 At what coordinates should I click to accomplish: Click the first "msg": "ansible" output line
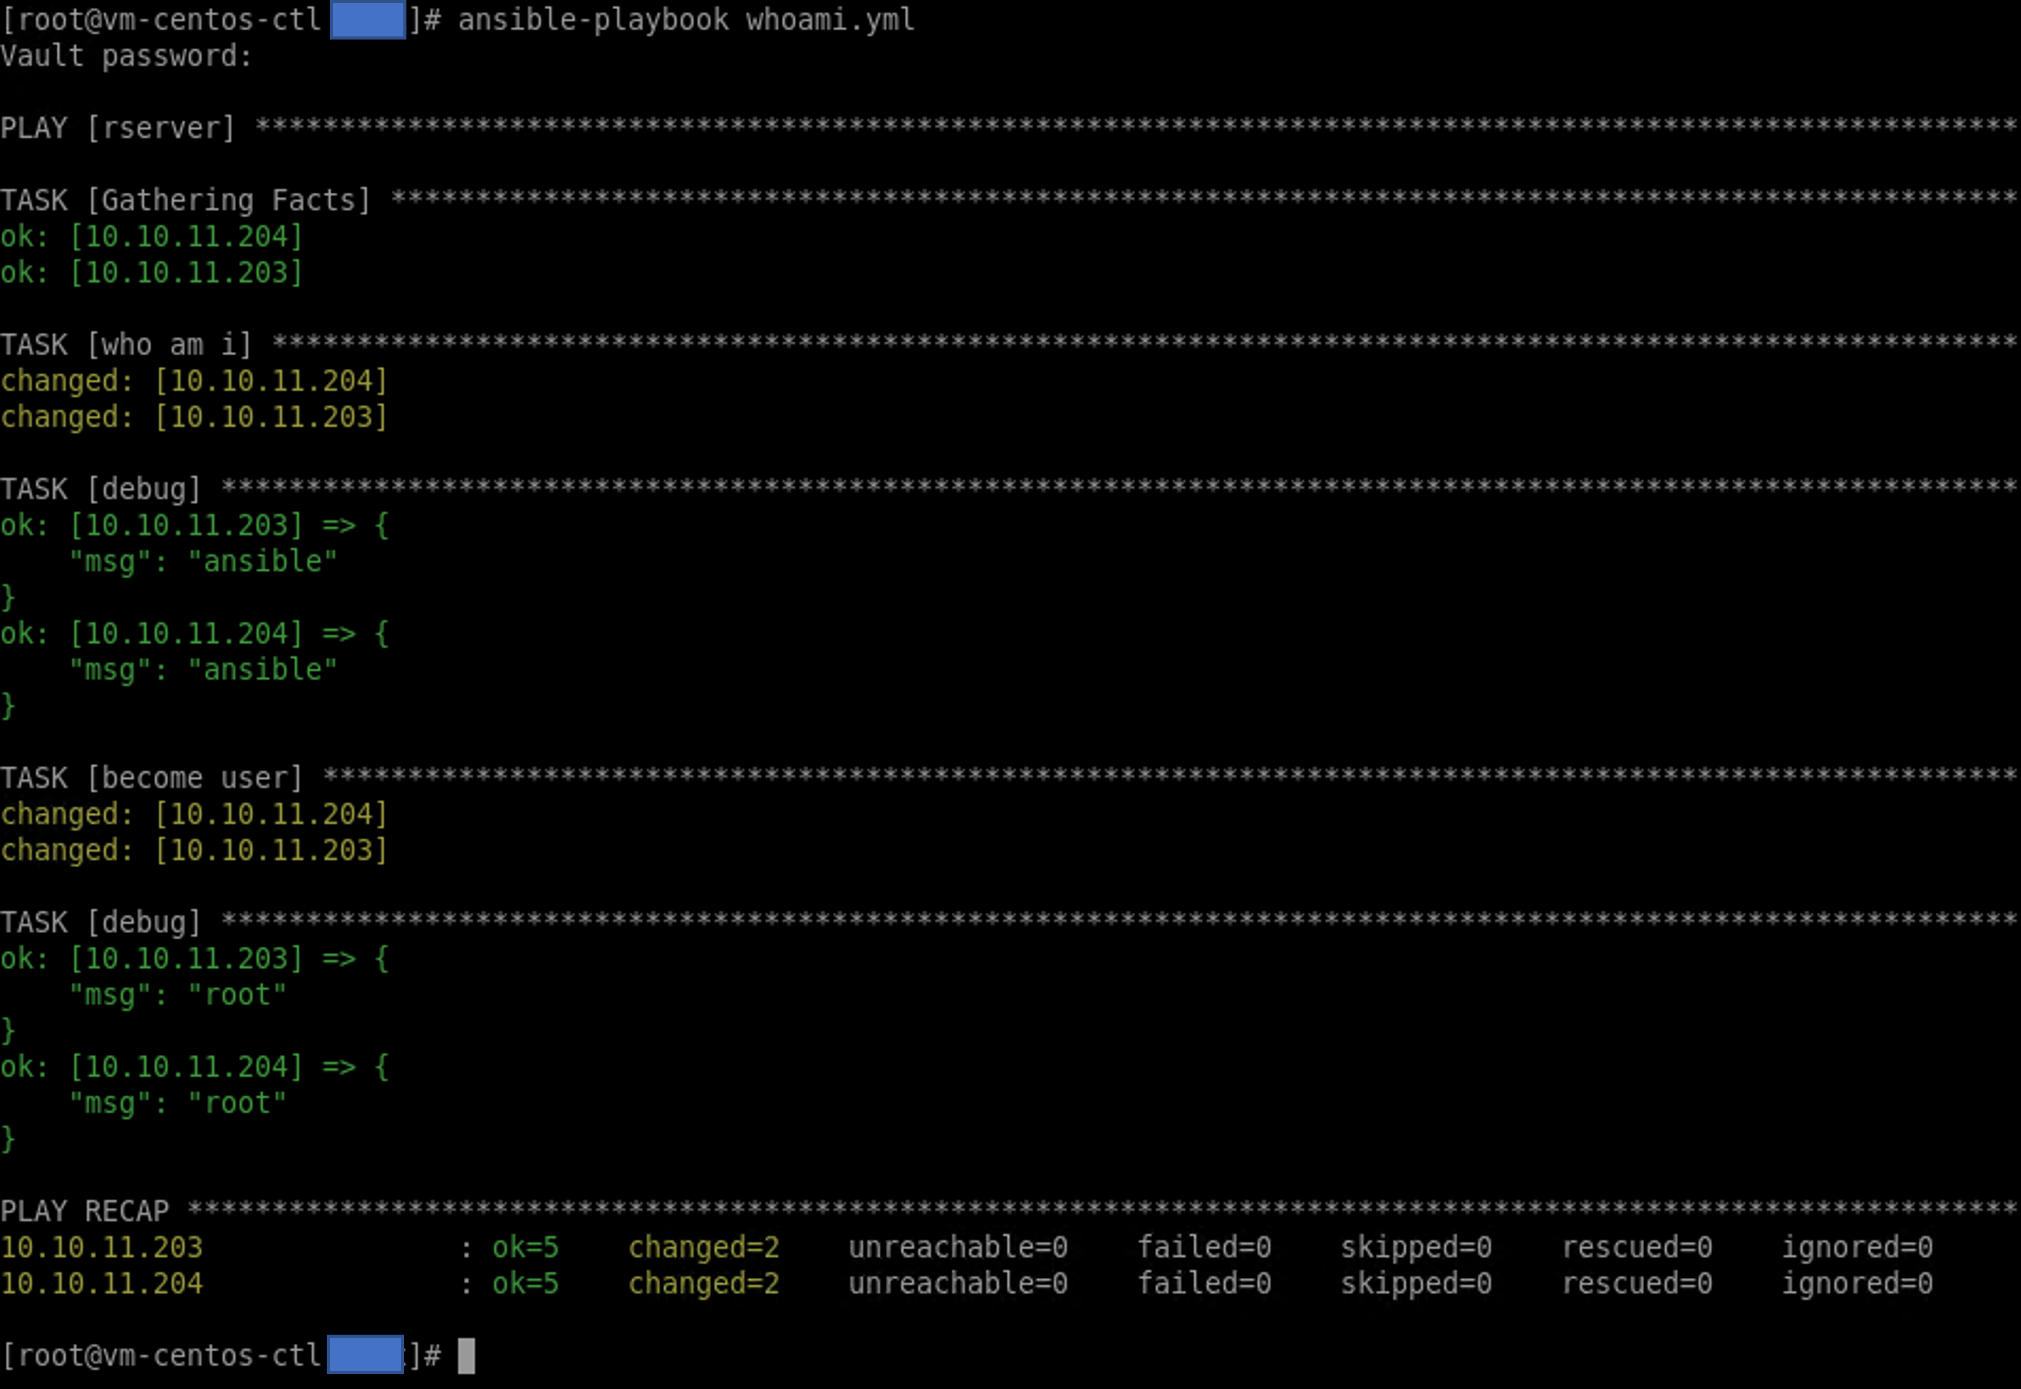(x=203, y=561)
